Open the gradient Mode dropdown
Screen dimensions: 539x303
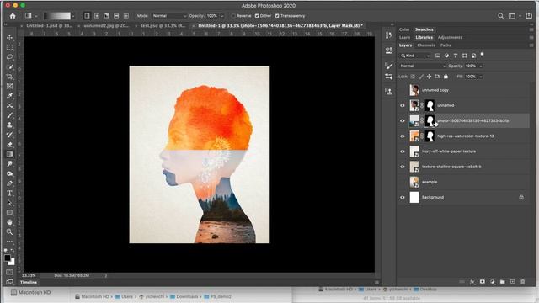169,16
